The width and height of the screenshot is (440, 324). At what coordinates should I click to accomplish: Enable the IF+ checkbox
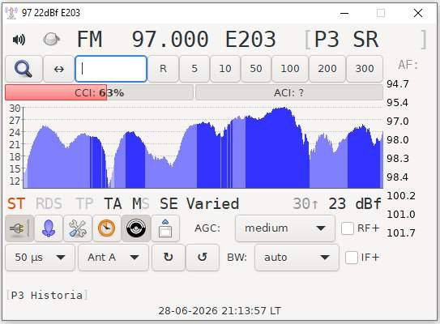click(x=352, y=258)
